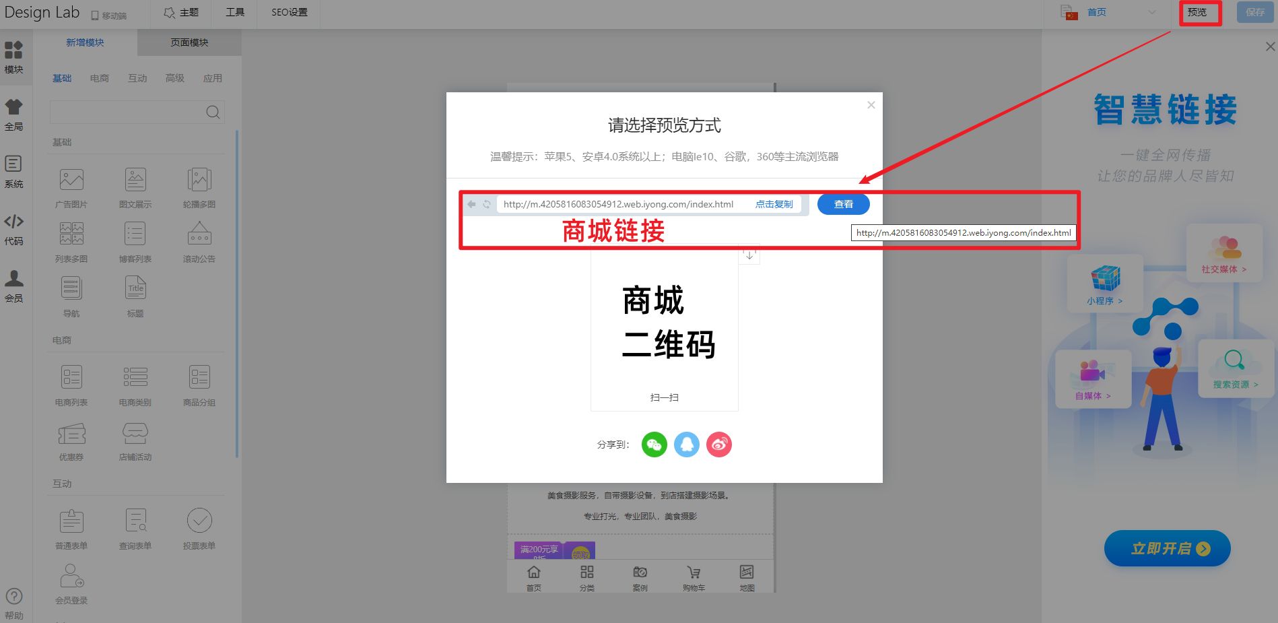This screenshot has height=623, width=1278.
Task: Add the 轮播多图 module
Action: (199, 188)
